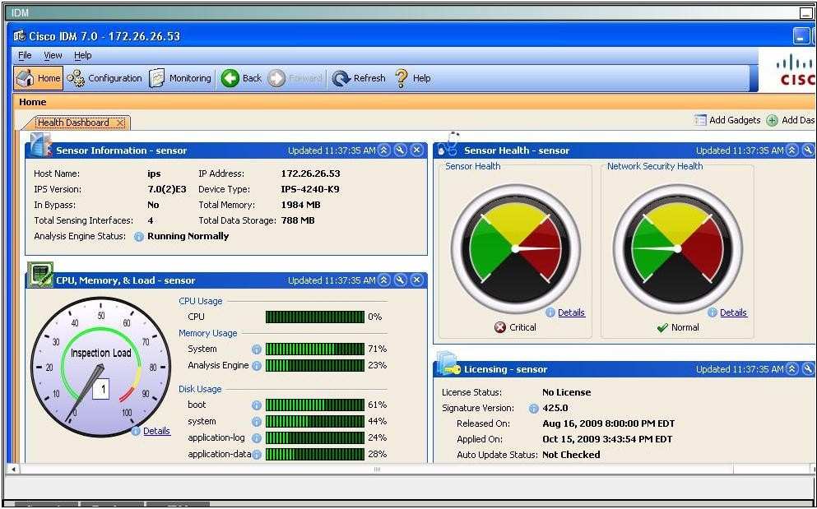Open Sensor Information gadget wrench settings
817x509 pixels.
[x=400, y=150]
